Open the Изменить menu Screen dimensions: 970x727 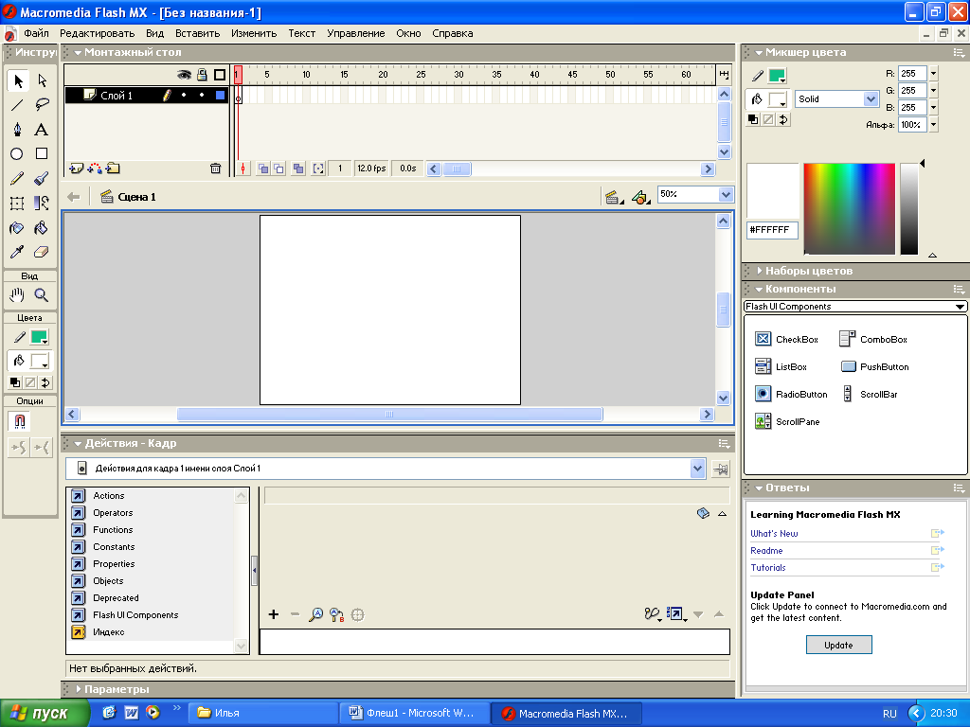pos(254,33)
